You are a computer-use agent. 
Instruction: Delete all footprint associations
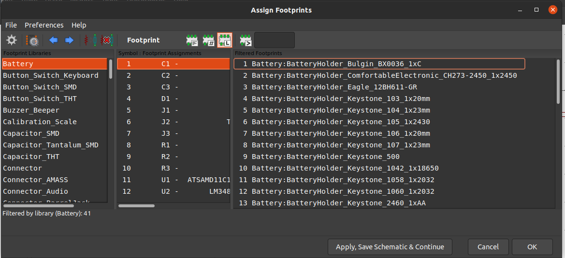click(106, 40)
